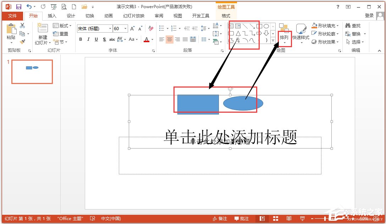Save the presentation with the floppy disk icon
The width and height of the screenshot is (386, 224).
19,7
